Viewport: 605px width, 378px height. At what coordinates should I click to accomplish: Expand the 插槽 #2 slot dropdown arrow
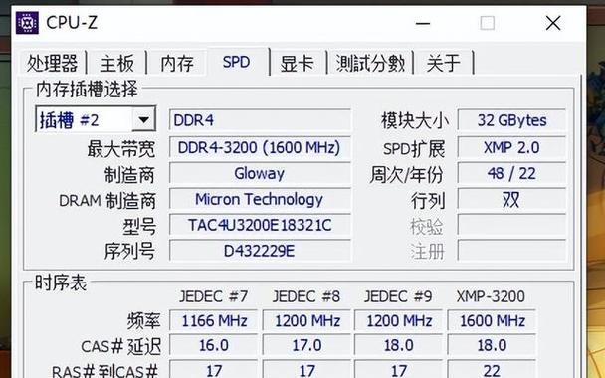(x=144, y=120)
